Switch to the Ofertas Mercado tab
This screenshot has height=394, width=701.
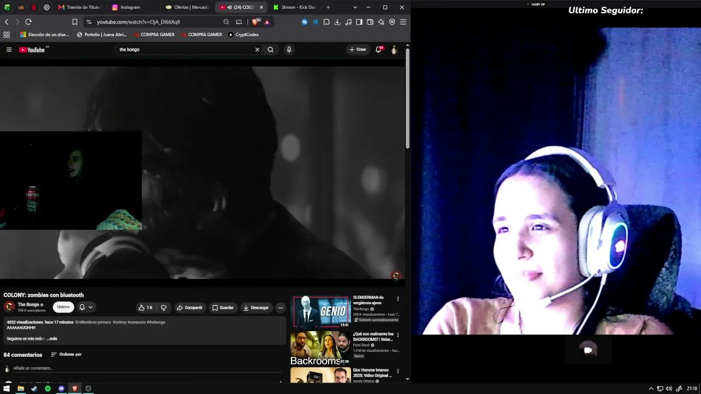[x=187, y=7]
